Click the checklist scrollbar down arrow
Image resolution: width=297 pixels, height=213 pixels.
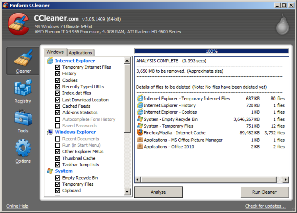(x=127, y=192)
